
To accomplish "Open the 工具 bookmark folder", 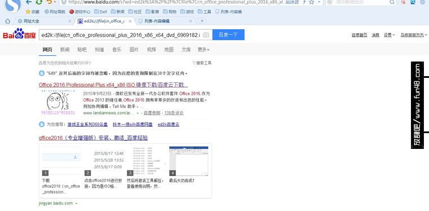I will coord(204,12).
